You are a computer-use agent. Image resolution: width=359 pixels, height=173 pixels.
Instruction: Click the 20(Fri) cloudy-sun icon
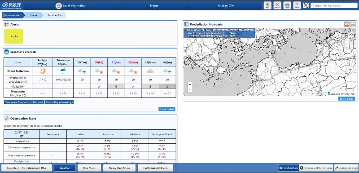[x=99, y=71]
